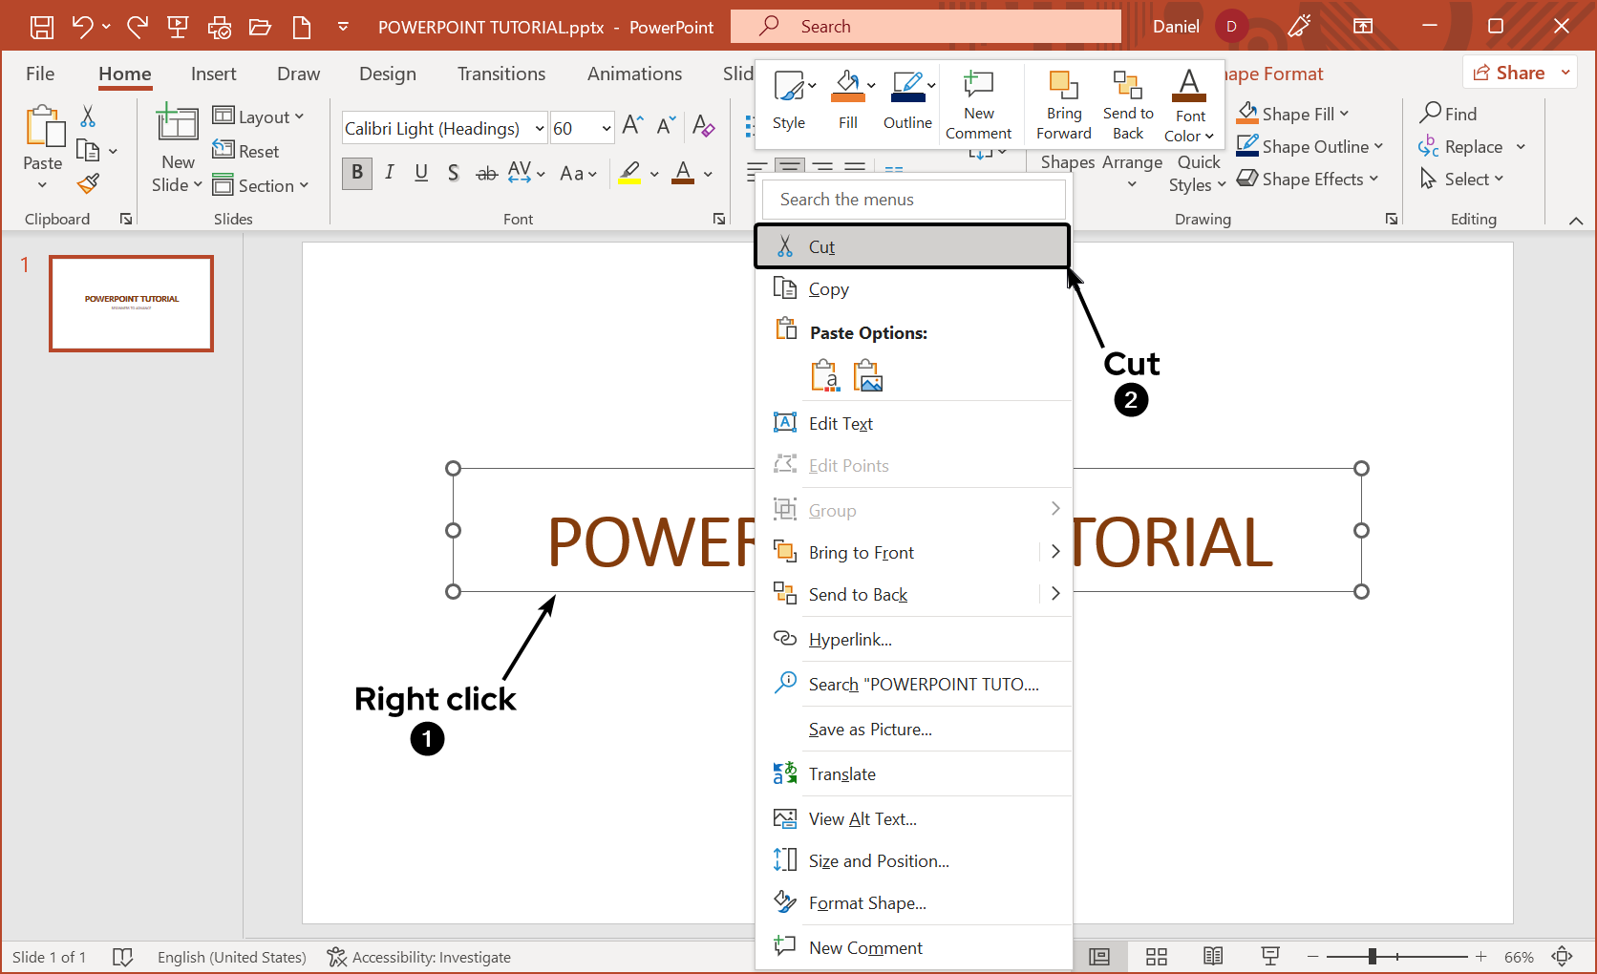This screenshot has height=974, width=1597.
Task: Click the Undo arrow icon
Action: coord(82,27)
